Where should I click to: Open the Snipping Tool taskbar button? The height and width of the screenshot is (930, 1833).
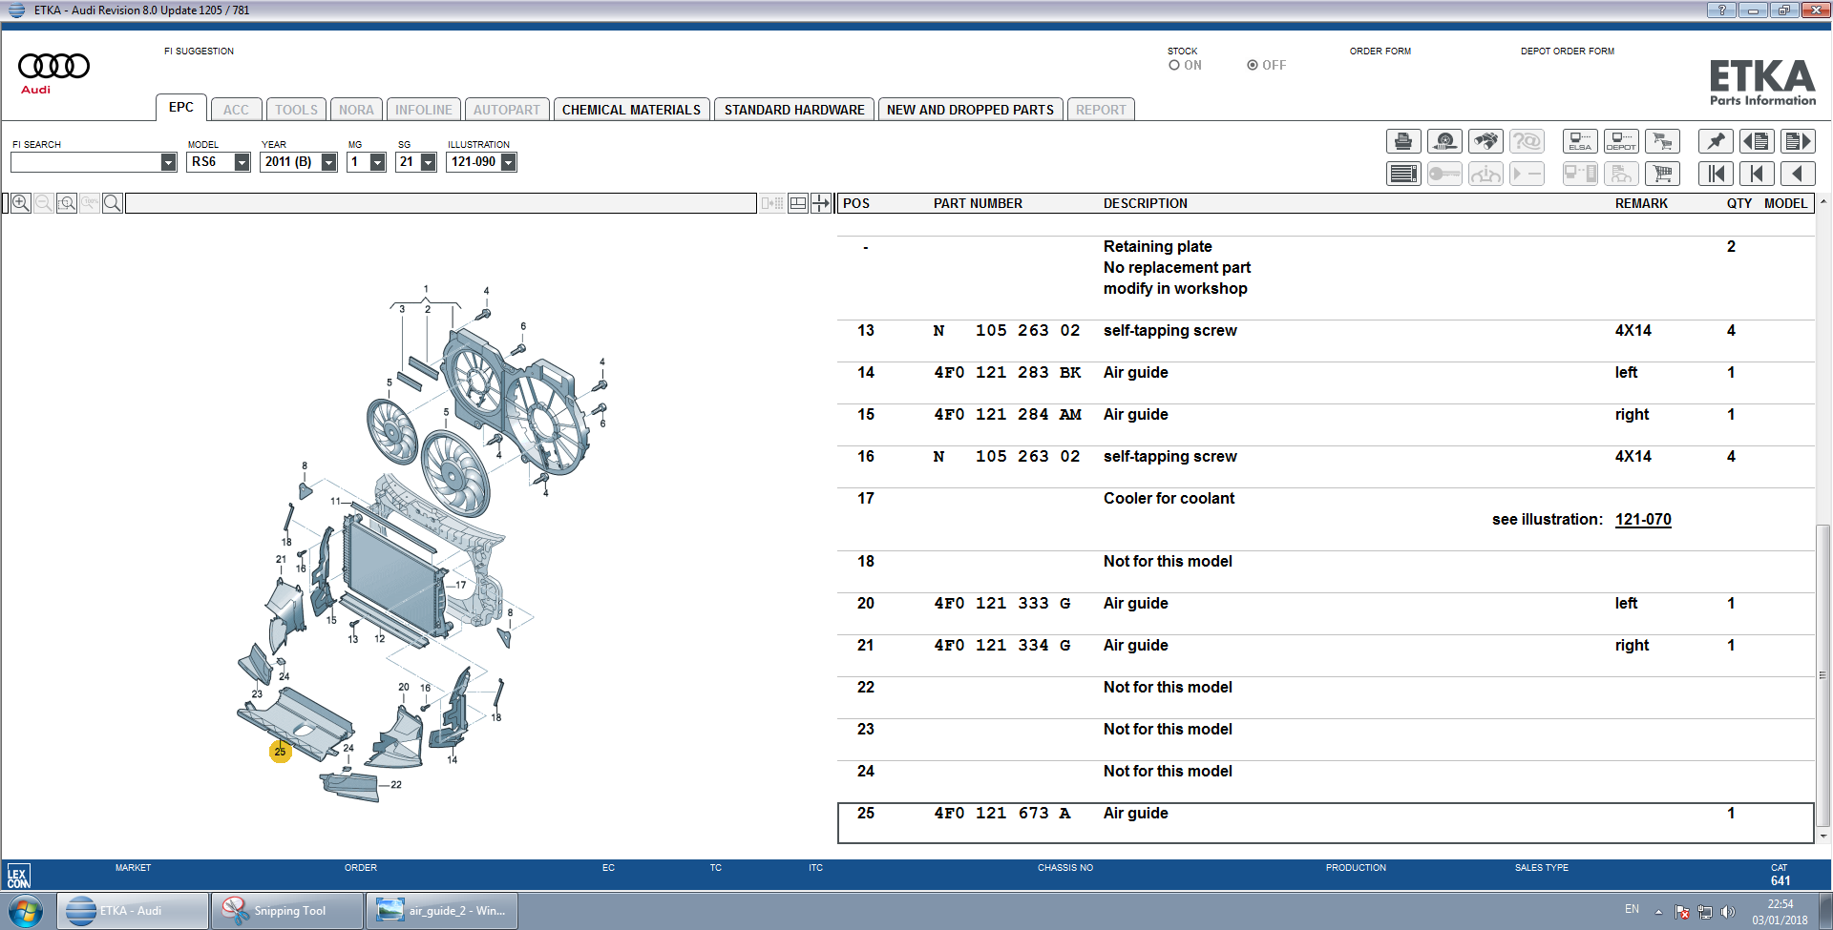288,911
